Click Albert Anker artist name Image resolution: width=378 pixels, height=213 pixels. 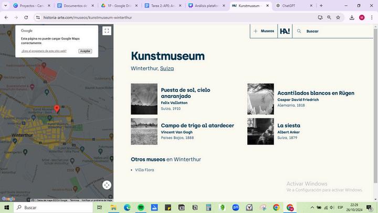point(288,132)
